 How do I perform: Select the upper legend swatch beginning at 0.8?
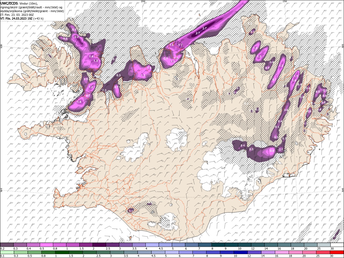(x=60, y=245)
